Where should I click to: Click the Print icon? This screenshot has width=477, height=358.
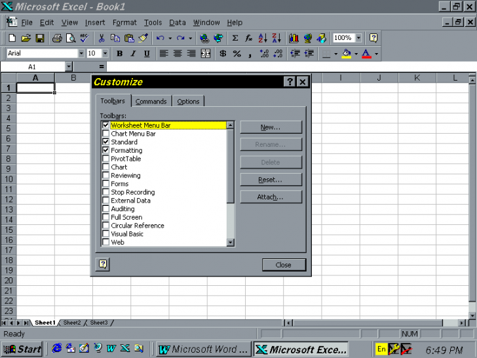57,38
